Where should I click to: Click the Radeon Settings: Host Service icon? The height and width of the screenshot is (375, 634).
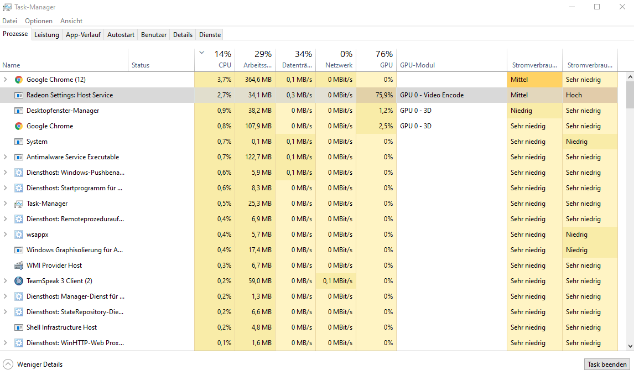(19, 95)
